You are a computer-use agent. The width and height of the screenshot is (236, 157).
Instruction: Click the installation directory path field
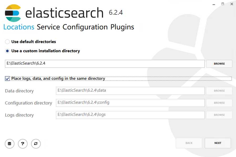click(105, 64)
